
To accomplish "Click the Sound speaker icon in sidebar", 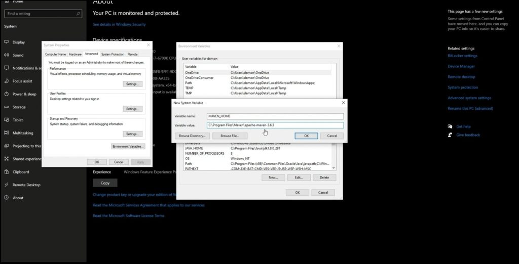I will tap(6, 55).
